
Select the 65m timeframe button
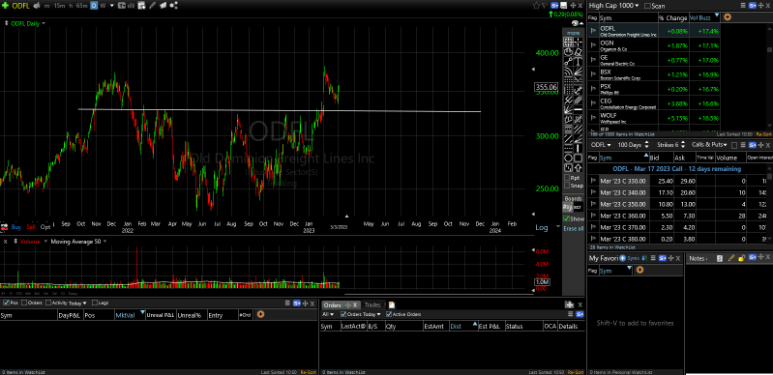[x=82, y=6]
